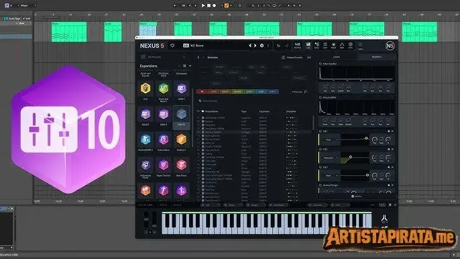Select the Guitars 2 expansion icon
Screen dimensions: 460x259
coord(181,140)
